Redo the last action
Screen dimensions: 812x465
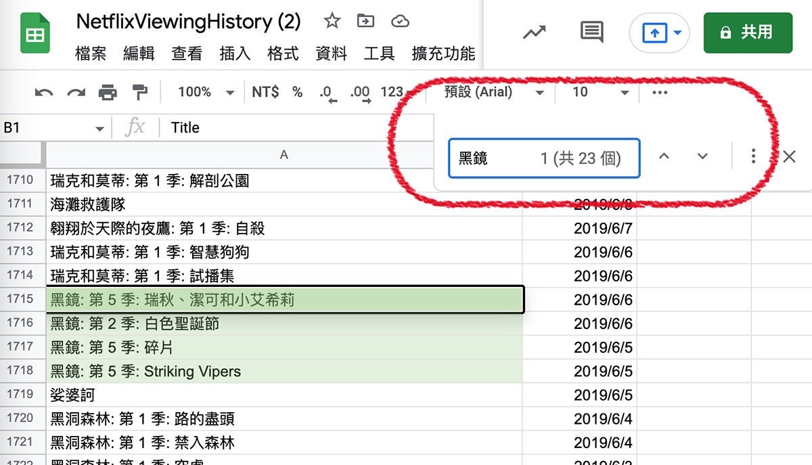[x=76, y=92]
